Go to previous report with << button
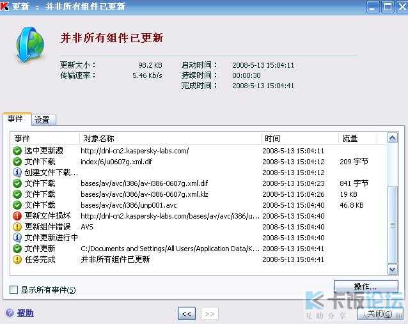Image resolution: width=408 pixels, height=324 pixels. [x=187, y=314]
